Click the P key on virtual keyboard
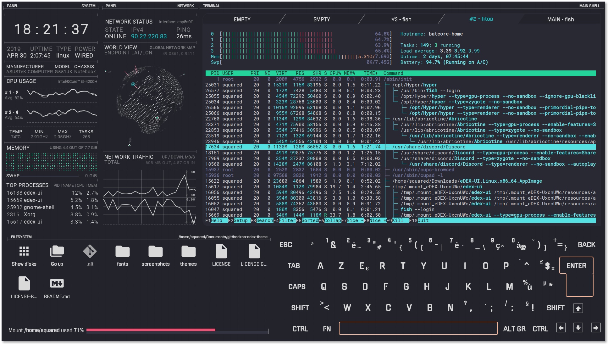The image size is (608, 344). [x=506, y=266]
